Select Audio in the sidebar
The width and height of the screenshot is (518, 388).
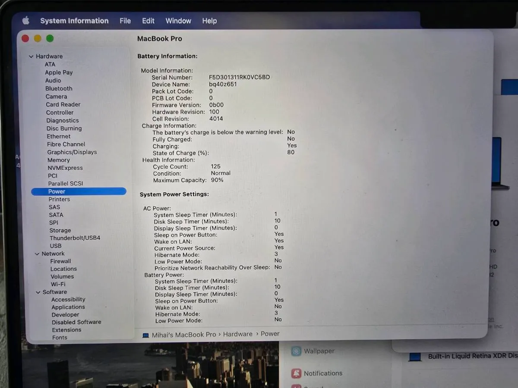pyautogui.click(x=53, y=80)
